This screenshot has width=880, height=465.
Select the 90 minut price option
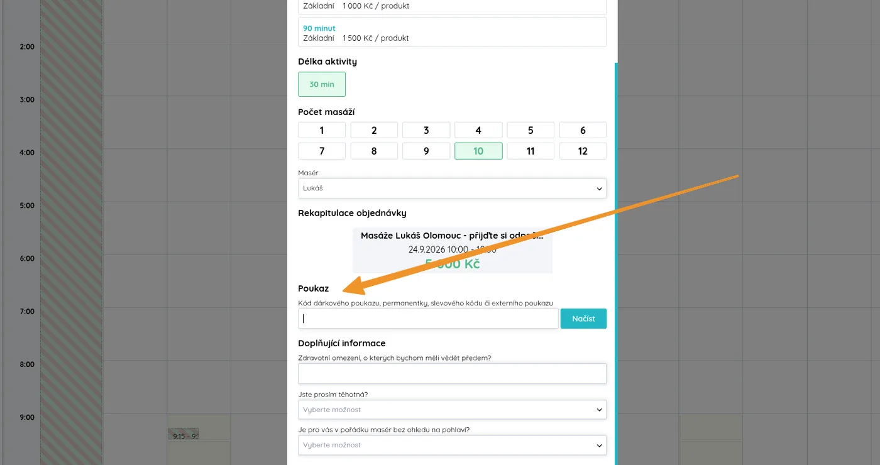click(452, 32)
